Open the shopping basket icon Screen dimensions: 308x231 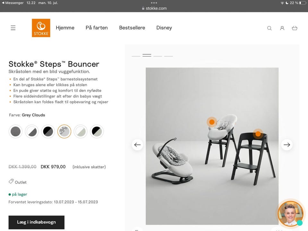tap(295, 28)
